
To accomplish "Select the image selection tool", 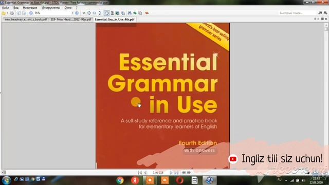I will [118, 13].
